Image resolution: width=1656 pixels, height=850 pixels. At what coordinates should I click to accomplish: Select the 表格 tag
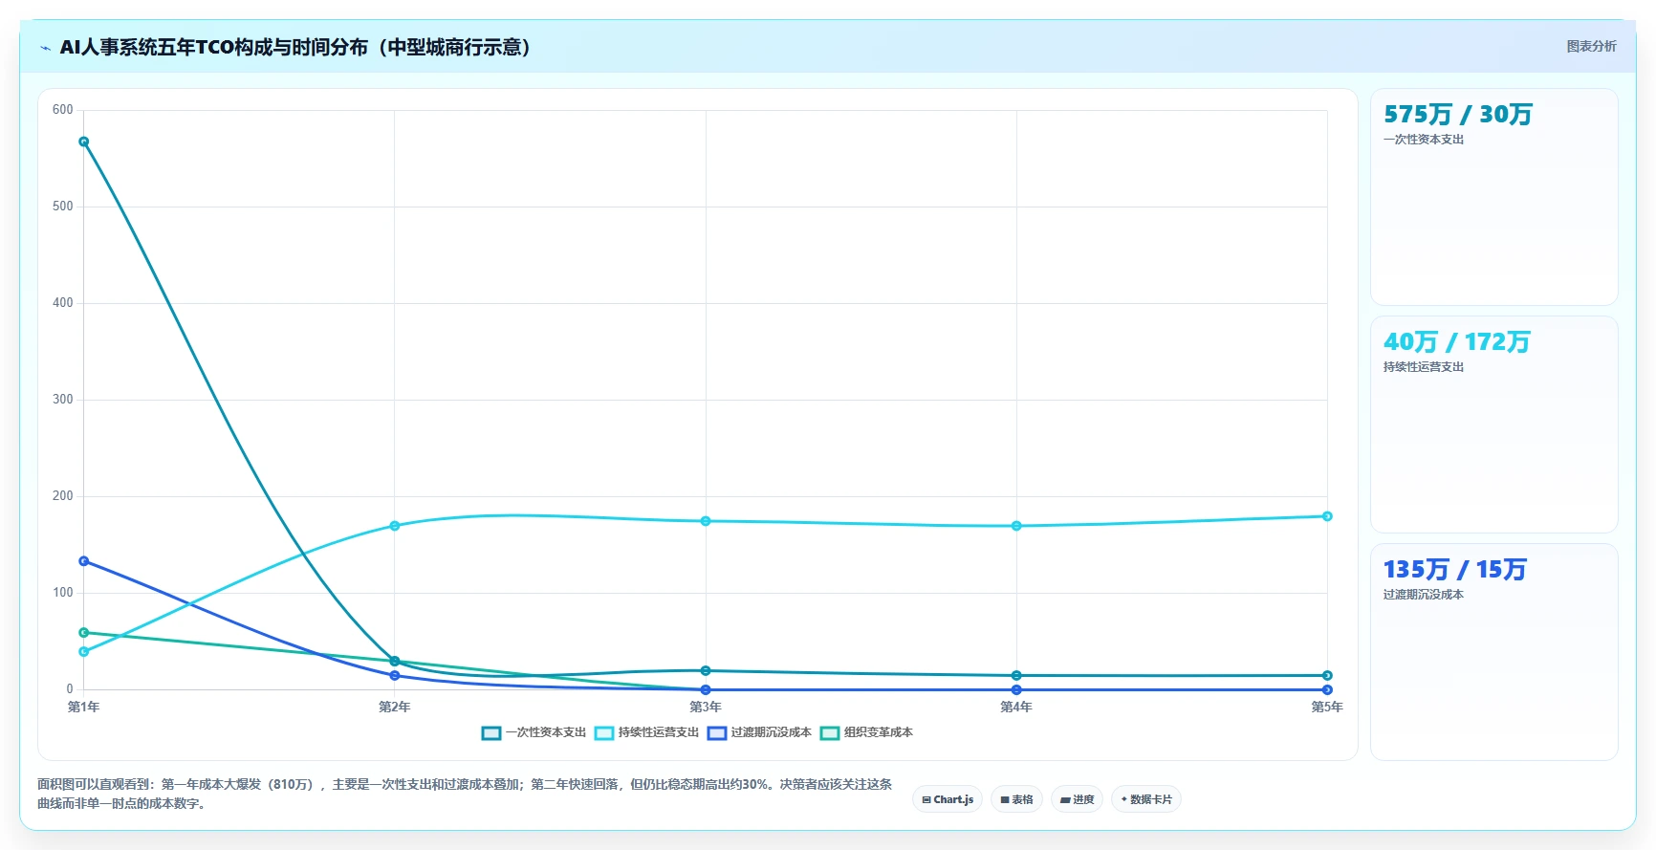(x=1016, y=799)
